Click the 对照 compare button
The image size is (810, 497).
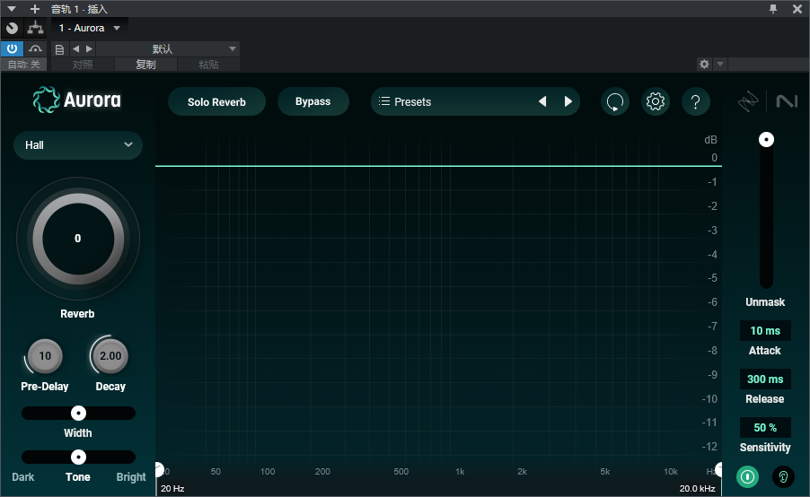83,65
